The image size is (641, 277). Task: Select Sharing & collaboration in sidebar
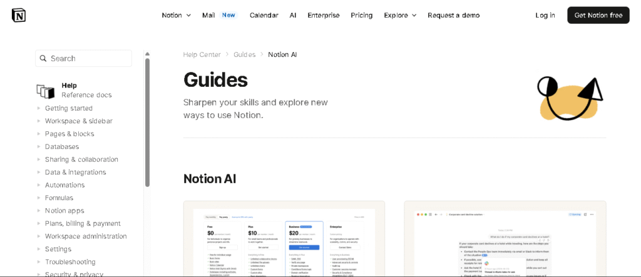coord(81,159)
